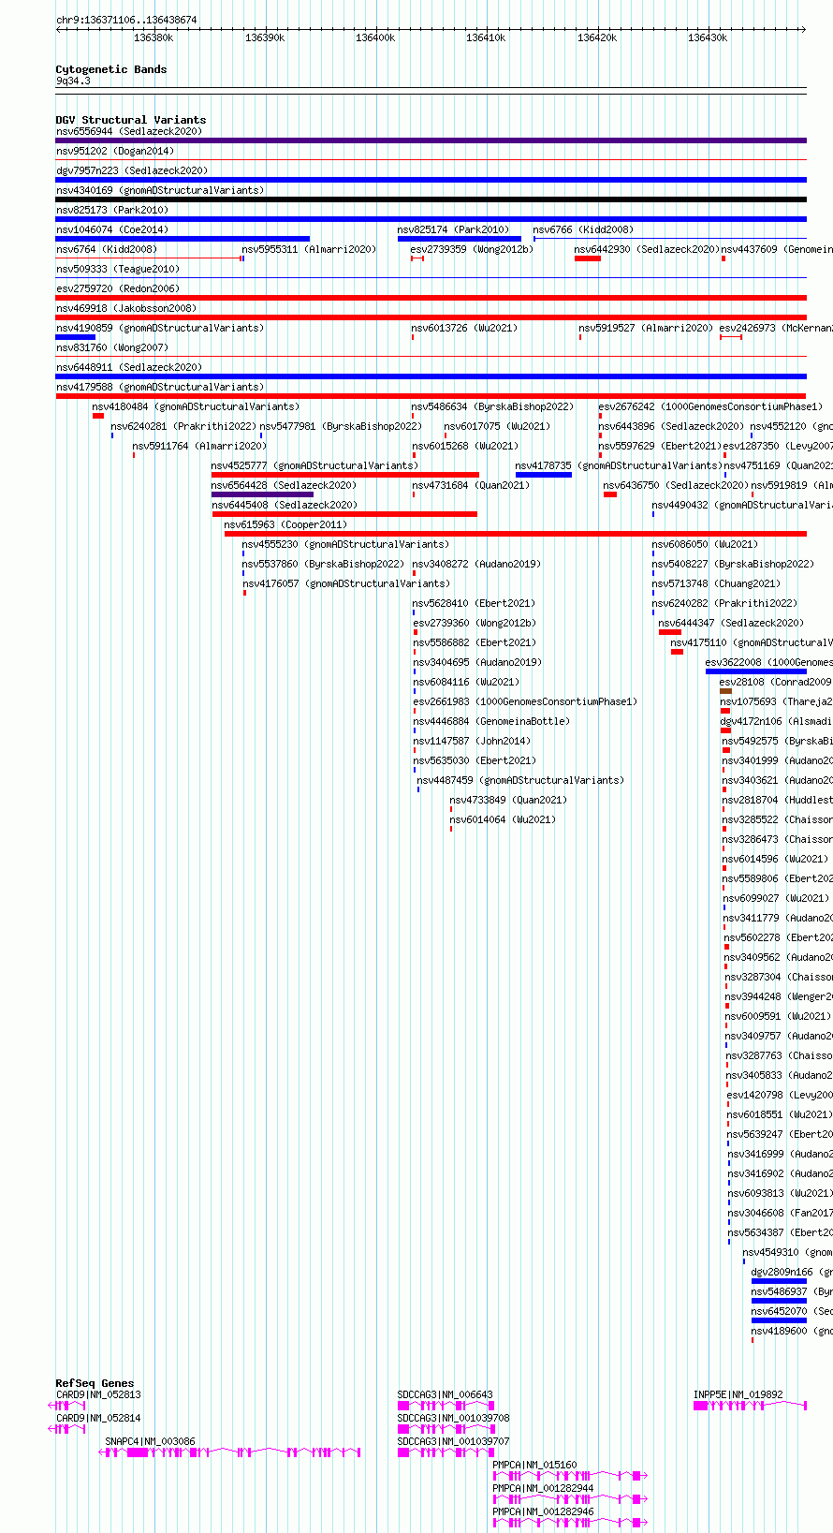Click red bar under nsv4525777 label

345,475
